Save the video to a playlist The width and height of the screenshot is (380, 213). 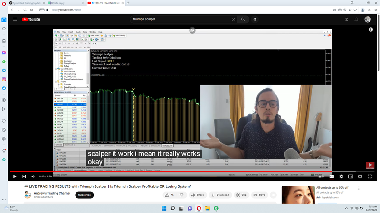(x=259, y=195)
